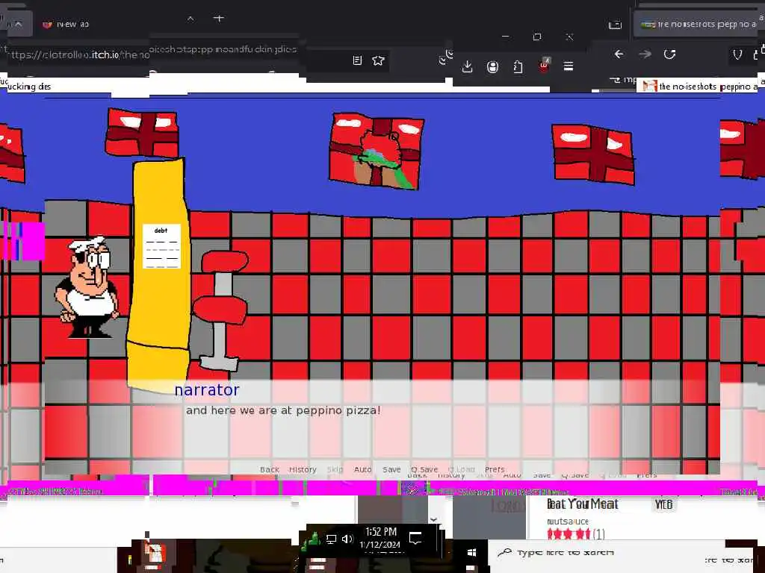
Task: Open the noiseshots peppino bookmark item
Action: 700,87
